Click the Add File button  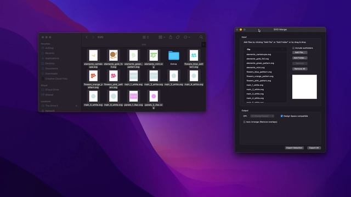300,53
